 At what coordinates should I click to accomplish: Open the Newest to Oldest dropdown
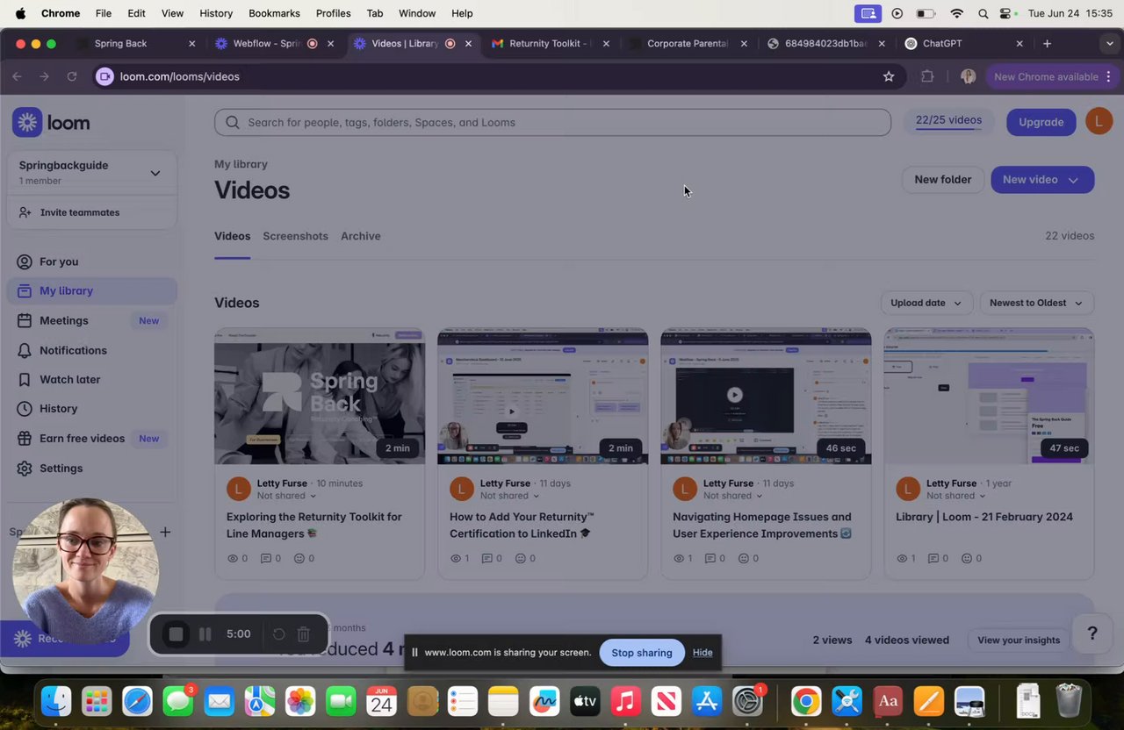[x=1036, y=303]
